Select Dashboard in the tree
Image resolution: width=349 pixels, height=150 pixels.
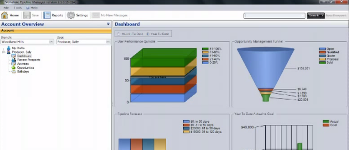tap(24, 56)
